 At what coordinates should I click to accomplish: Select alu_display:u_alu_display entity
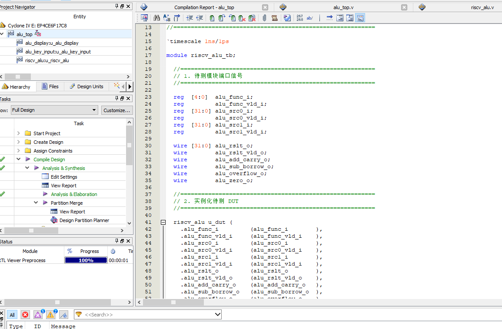click(52, 43)
